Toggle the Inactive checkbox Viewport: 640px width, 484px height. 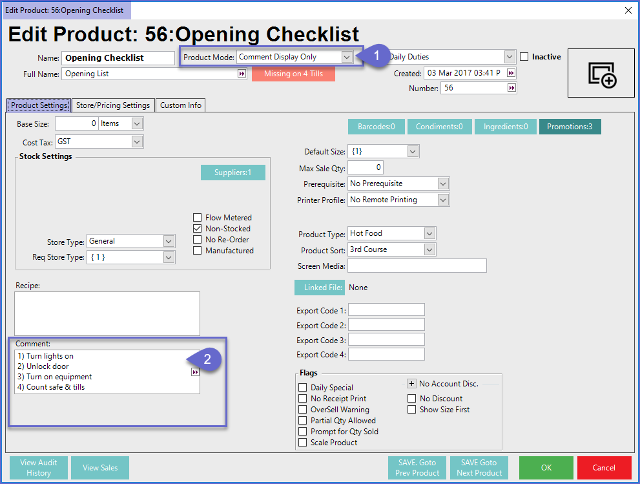(x=524, y=57)
